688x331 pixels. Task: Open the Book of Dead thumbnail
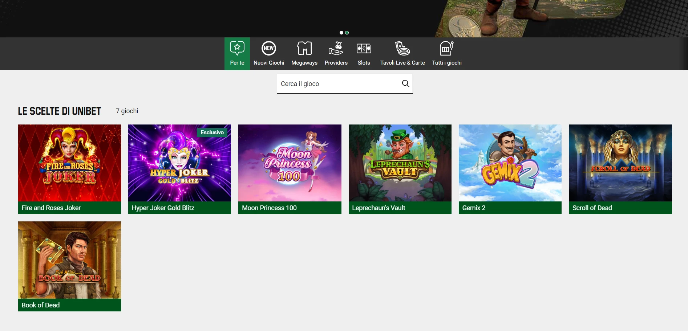tap(69, 260)
